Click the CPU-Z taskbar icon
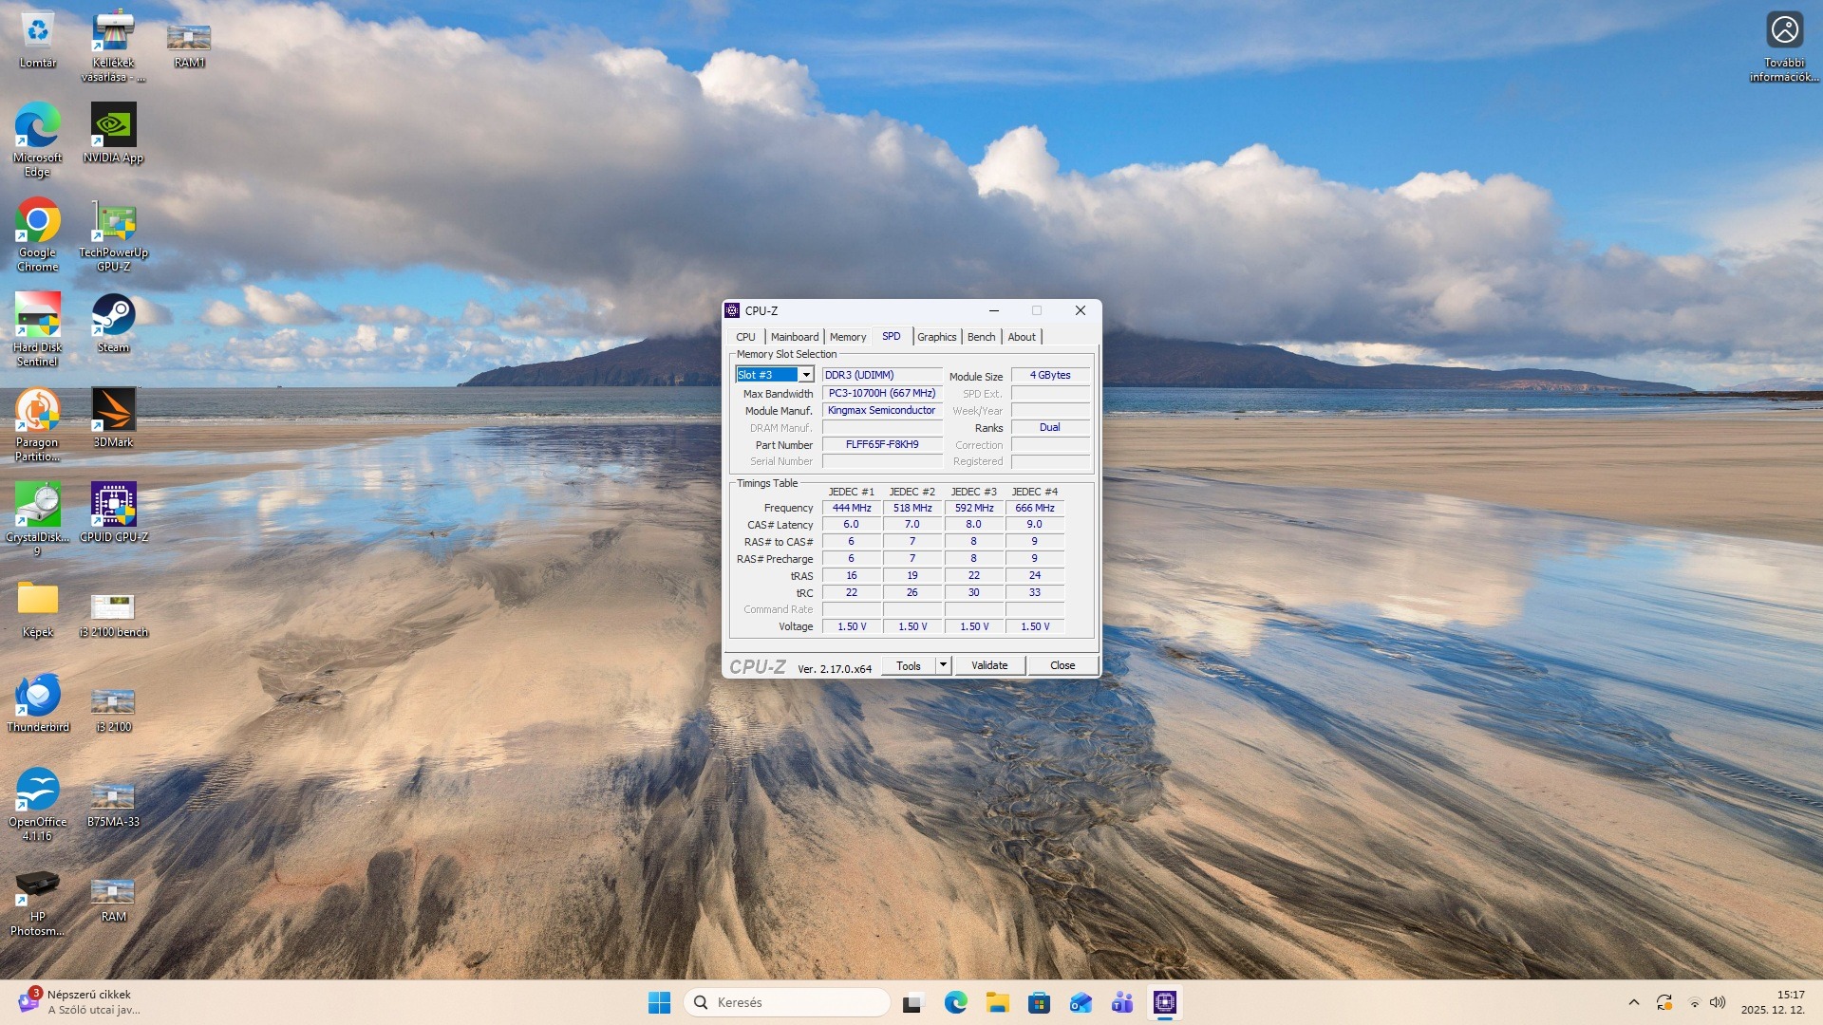Screen dimensions: 1823x1025 point(1164,1002)
